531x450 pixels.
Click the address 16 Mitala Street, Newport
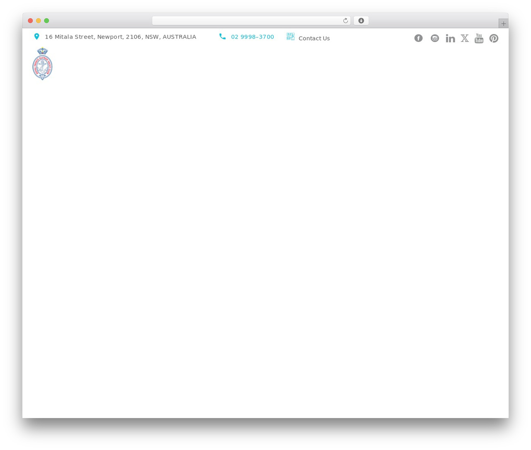click(120, 37)
